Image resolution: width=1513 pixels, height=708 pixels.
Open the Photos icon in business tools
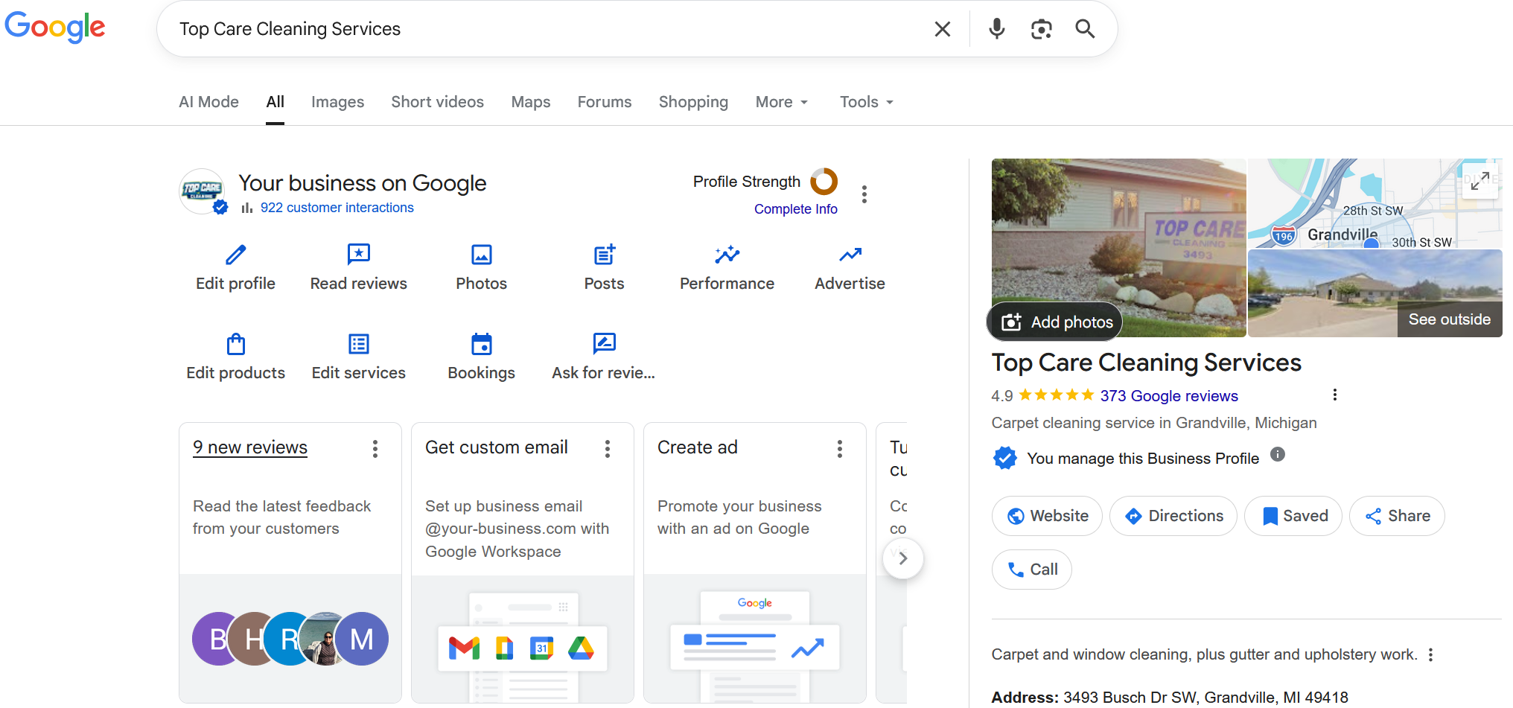coord(481,255)
